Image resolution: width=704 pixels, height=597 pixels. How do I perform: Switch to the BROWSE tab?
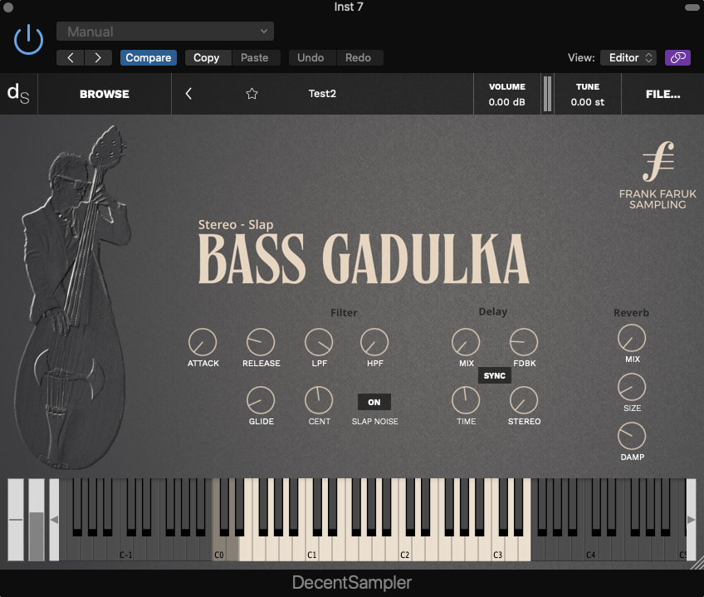104,94
